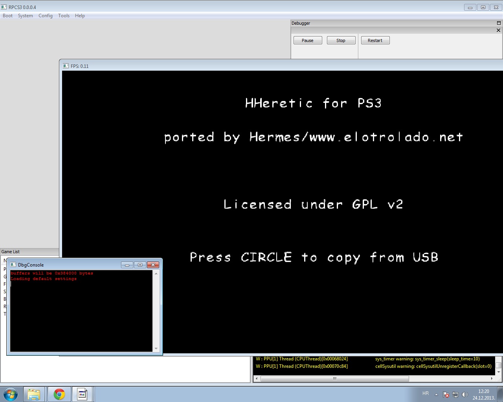
Task: Click the log panel scroll-down arrow
Action: tap(499, 372)
